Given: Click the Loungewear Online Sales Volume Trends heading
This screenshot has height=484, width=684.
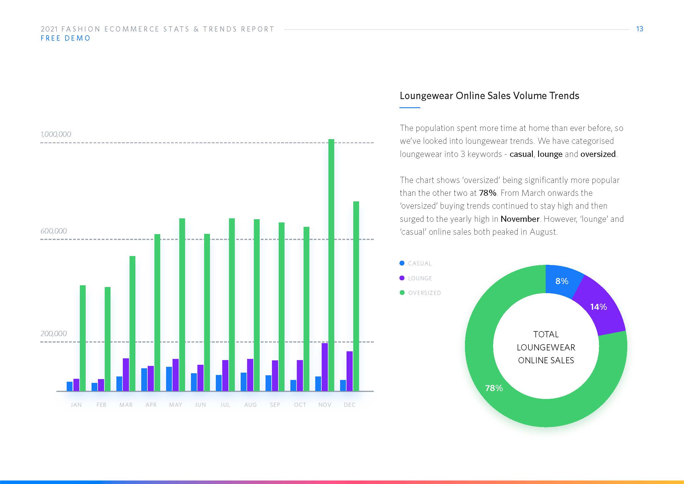Looking at the screenshot, I should pyautogui.click(x=489, y=96).
